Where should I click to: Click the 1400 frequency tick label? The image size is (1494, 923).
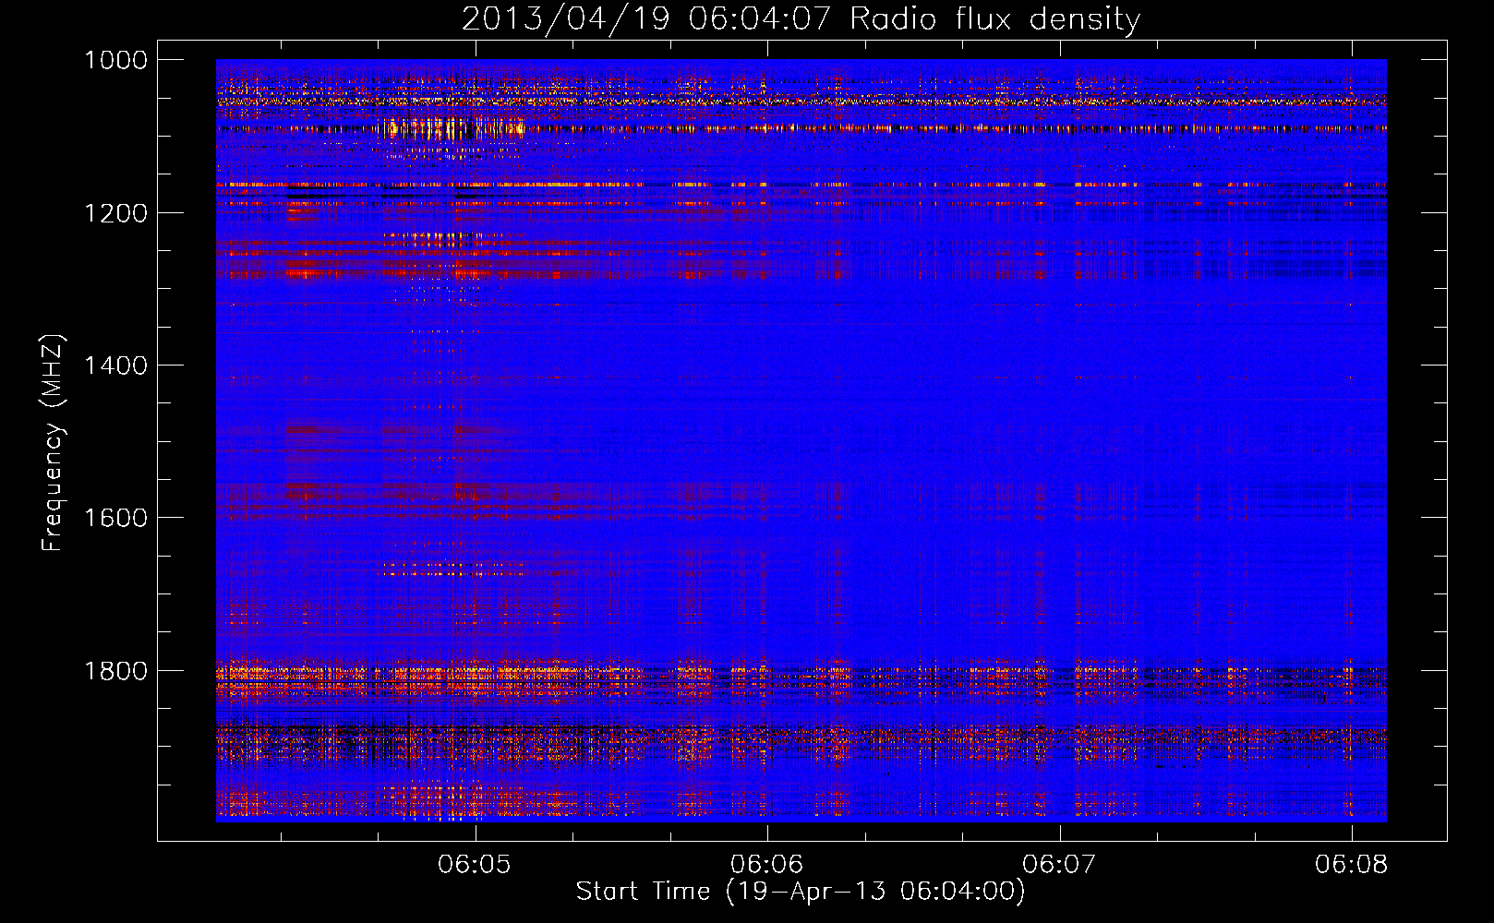(x=115, y=366)
